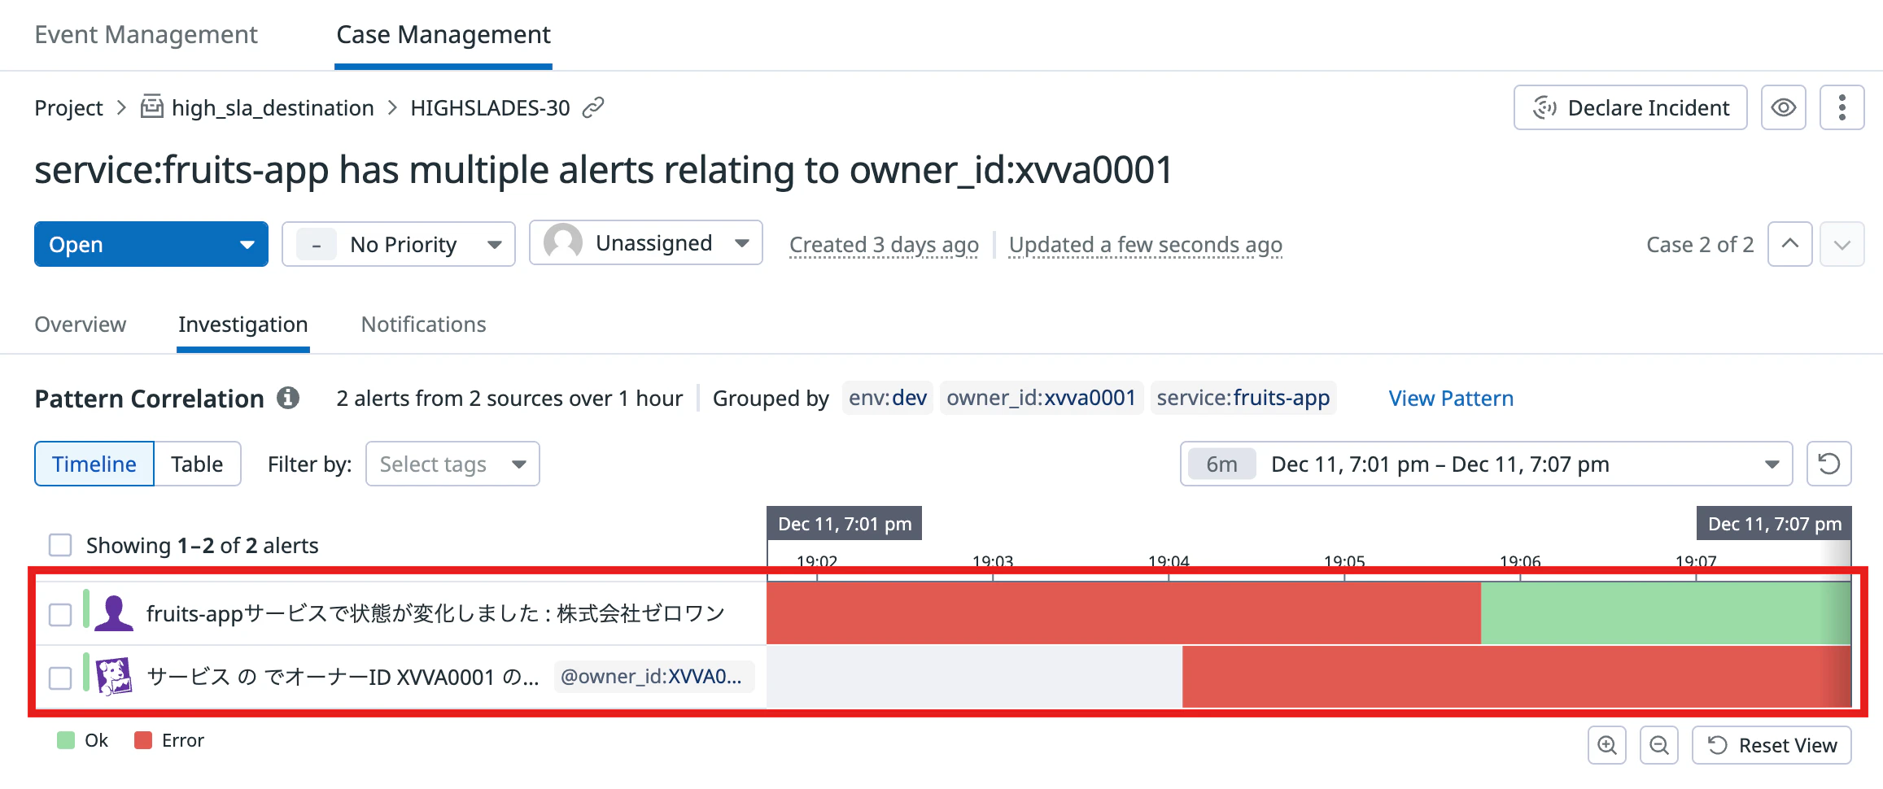The image size is (1883, 789).
Task: Click red Error bar of XVVA0001 alert timeline
Action: (1516, 677)
